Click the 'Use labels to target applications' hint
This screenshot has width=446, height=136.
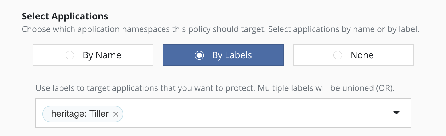(215, 88)
